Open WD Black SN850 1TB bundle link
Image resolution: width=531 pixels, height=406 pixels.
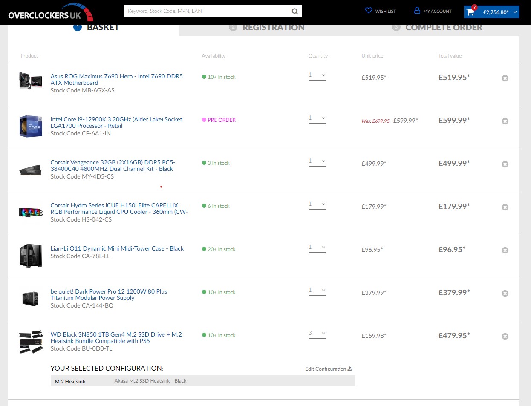coord(116,338)
